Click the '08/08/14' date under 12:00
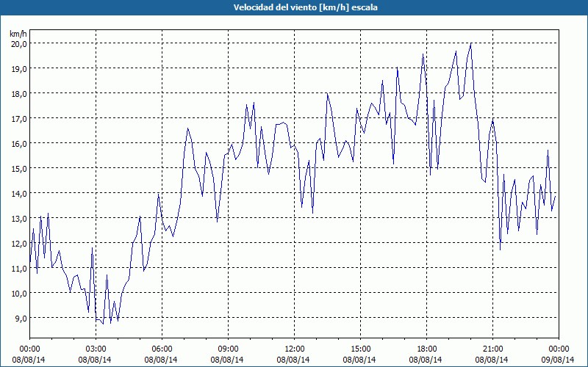The height and width of the screenshot is (367, 588). click(293, 360)
